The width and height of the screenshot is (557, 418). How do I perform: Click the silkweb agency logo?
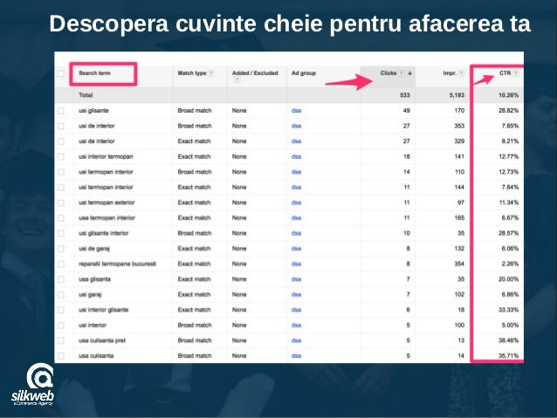32,385
